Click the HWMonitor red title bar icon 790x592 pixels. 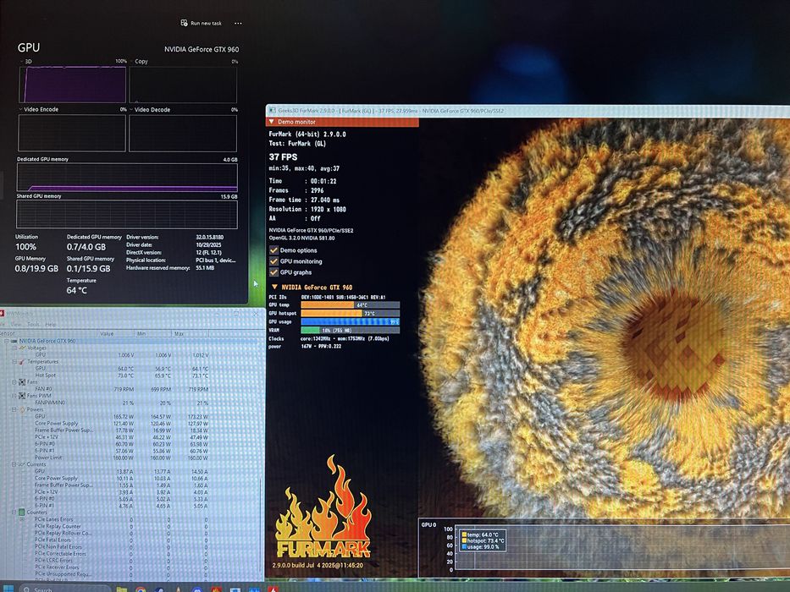coord(3,315)
